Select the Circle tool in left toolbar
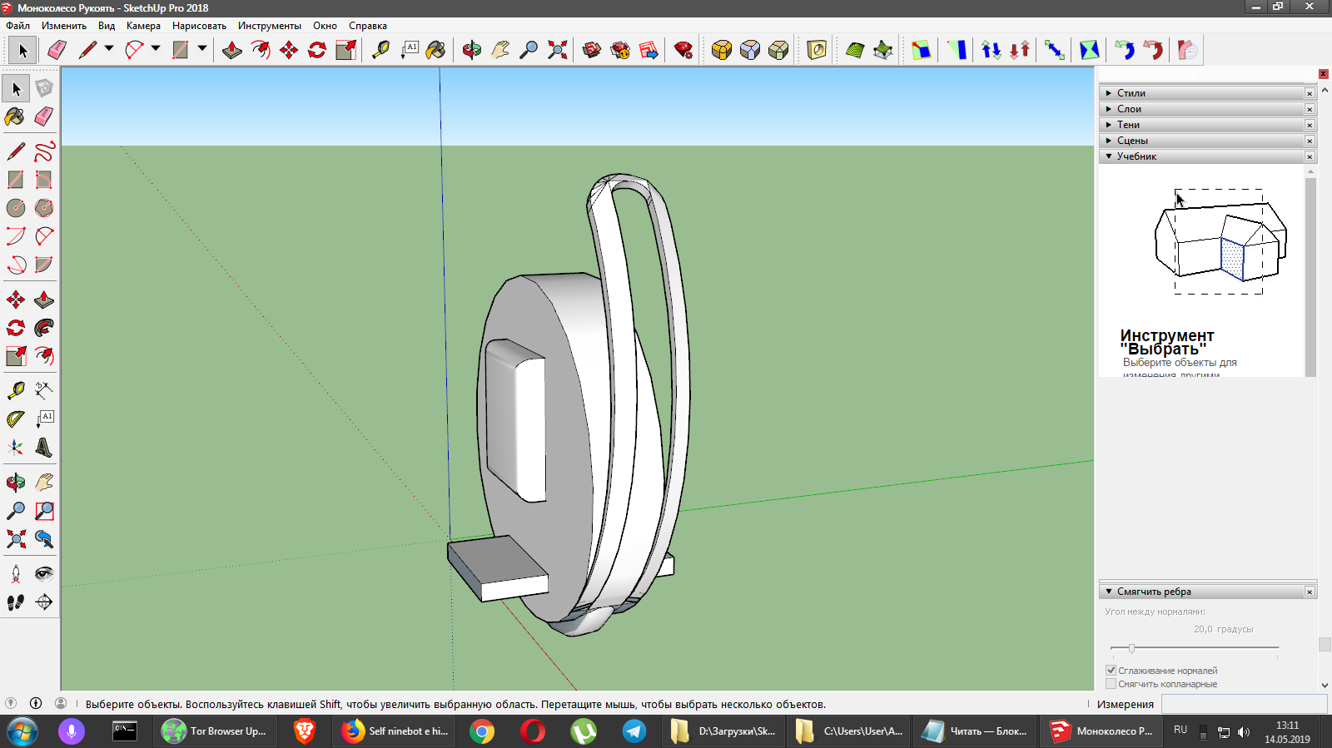Viewport: 1332px width, 748px height. (x=15, y=208)
